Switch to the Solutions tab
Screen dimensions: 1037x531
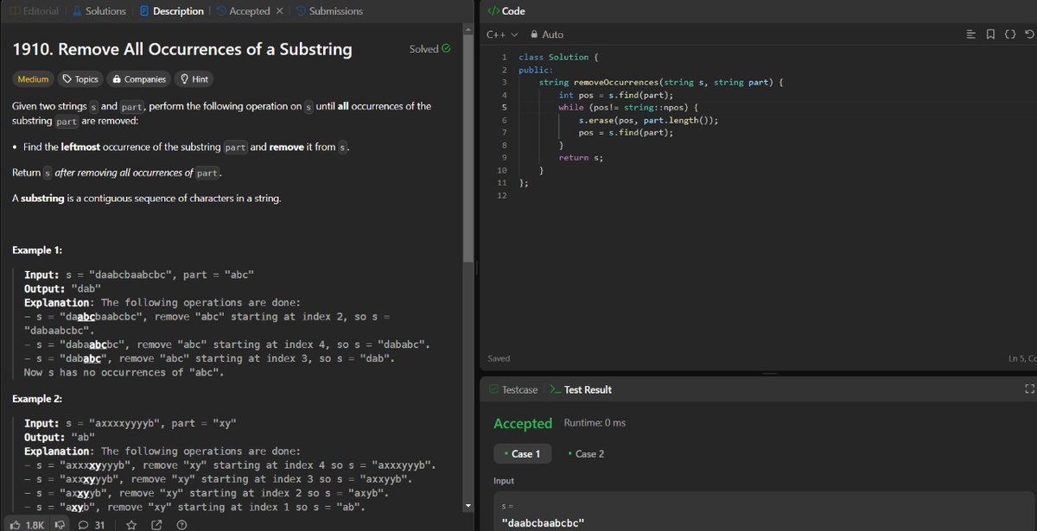click(x=99, y=11)
